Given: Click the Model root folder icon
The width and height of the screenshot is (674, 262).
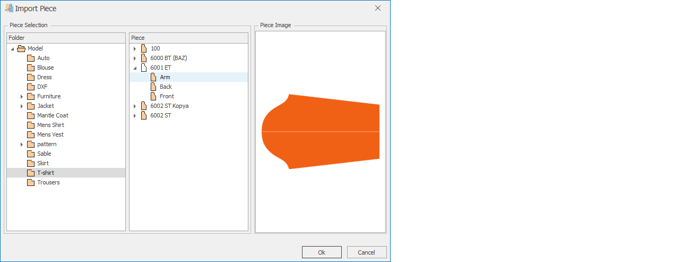Looking at the screenshot, I should click(x=21, y=48).
